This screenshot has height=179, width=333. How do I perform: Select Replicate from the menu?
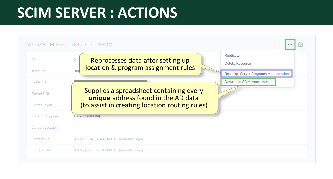(232, 55)
